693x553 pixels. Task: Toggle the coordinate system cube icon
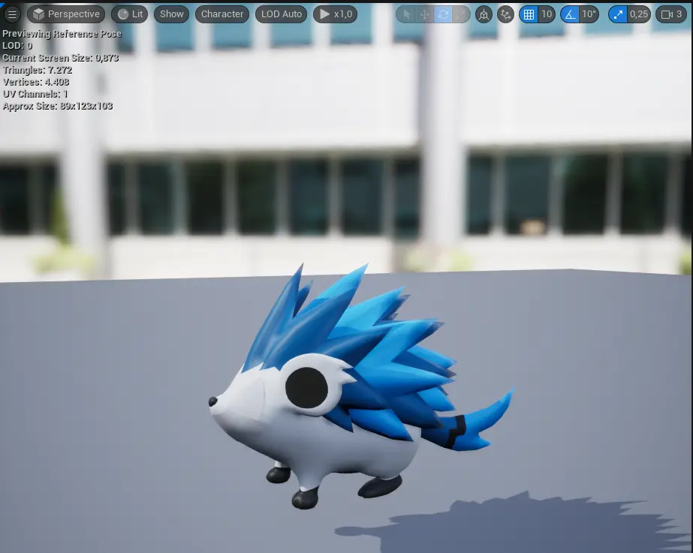(x=484, y=14)
